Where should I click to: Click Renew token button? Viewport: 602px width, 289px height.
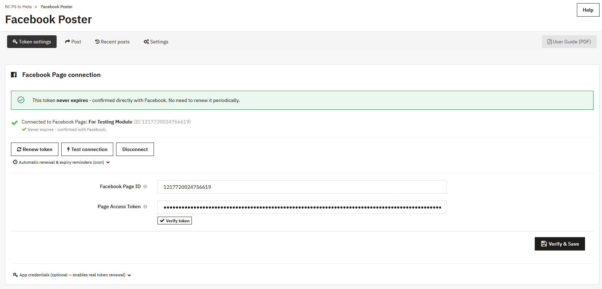click(x=35, y=149)
